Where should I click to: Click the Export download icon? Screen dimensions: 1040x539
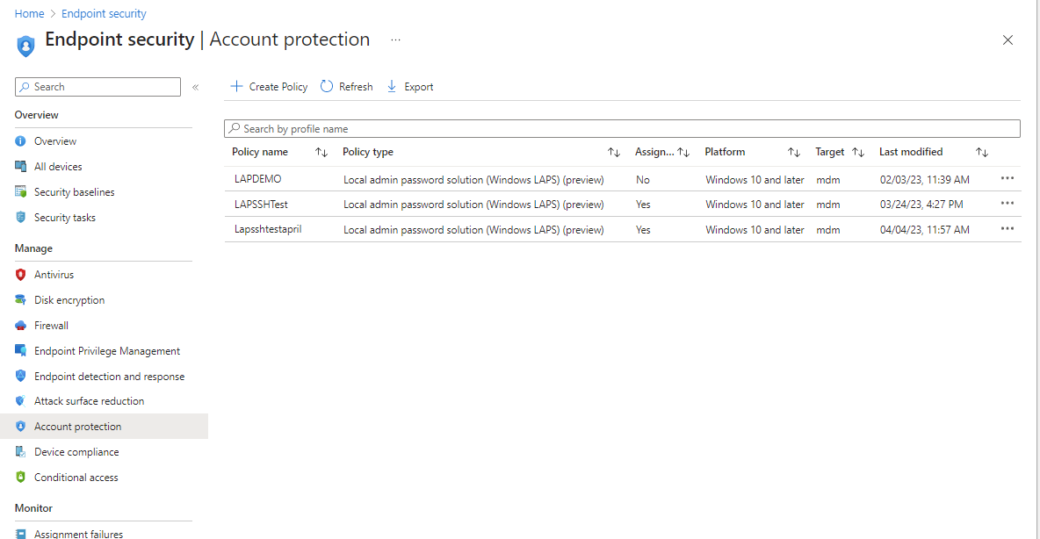click(392, 86)
